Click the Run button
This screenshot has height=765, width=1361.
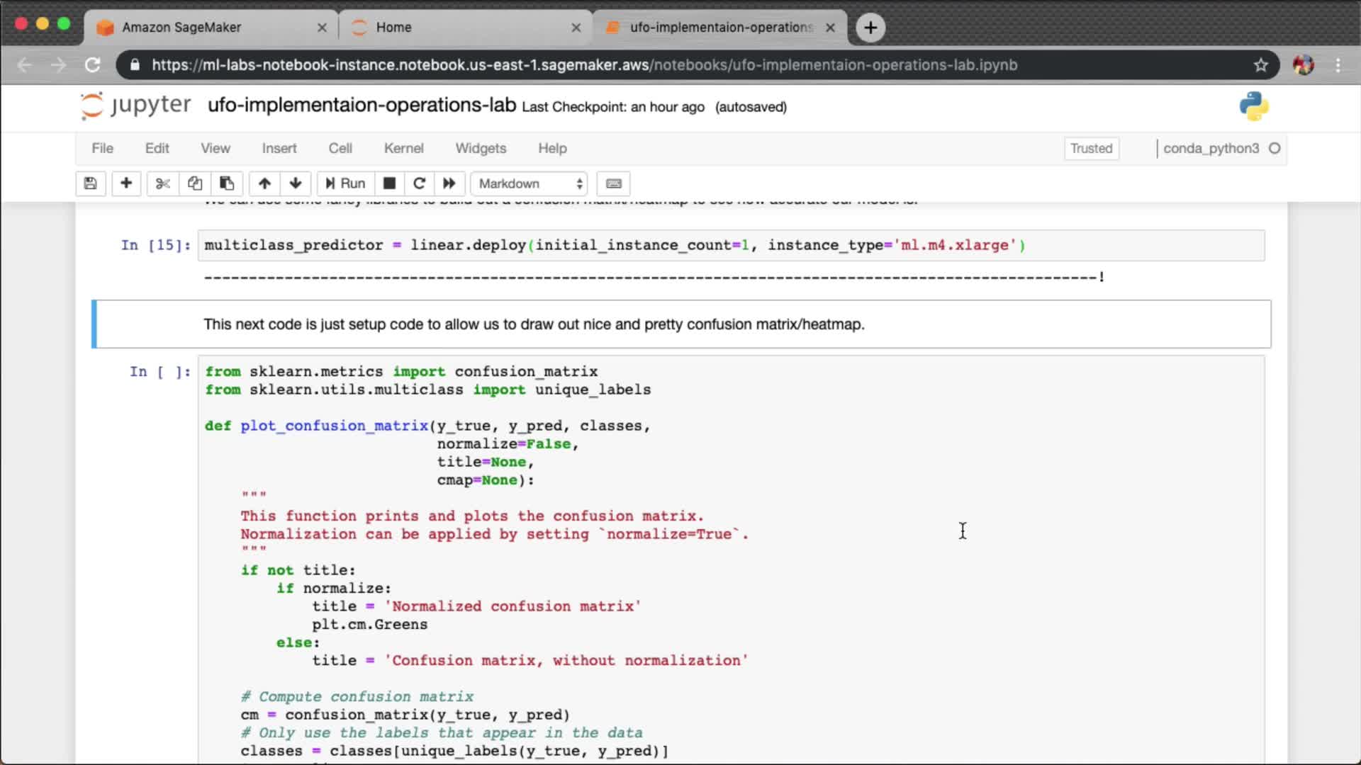click(x=345, y=183)
